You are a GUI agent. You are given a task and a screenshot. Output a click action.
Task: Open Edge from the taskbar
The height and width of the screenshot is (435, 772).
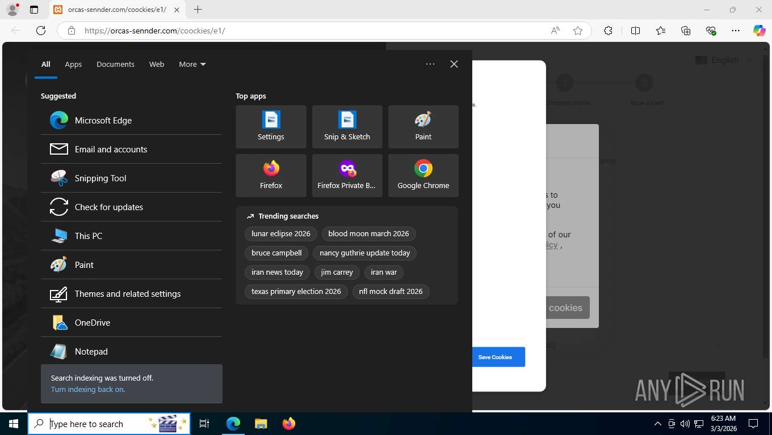(x=233, y=424)
